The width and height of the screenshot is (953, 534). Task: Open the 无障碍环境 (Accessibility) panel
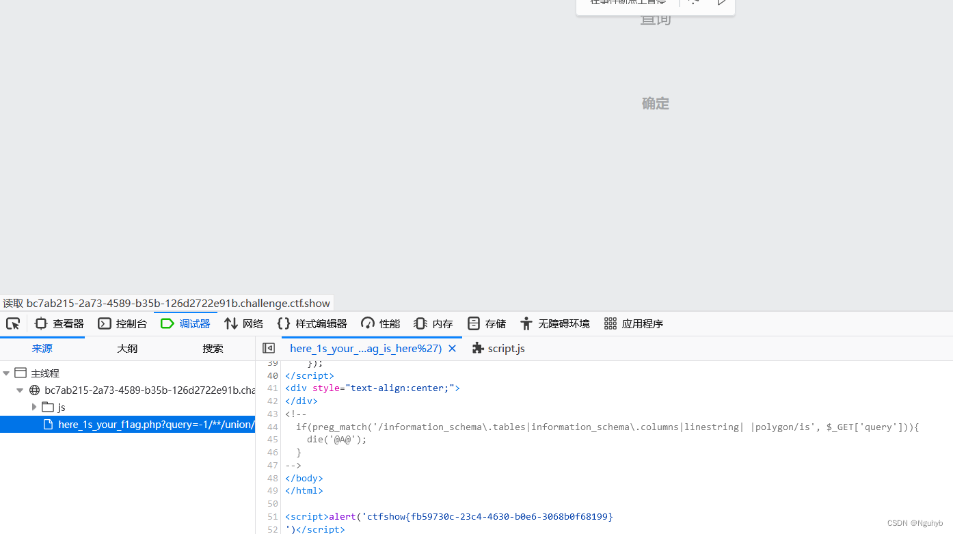pyautogui.click(x=554, y=323)
